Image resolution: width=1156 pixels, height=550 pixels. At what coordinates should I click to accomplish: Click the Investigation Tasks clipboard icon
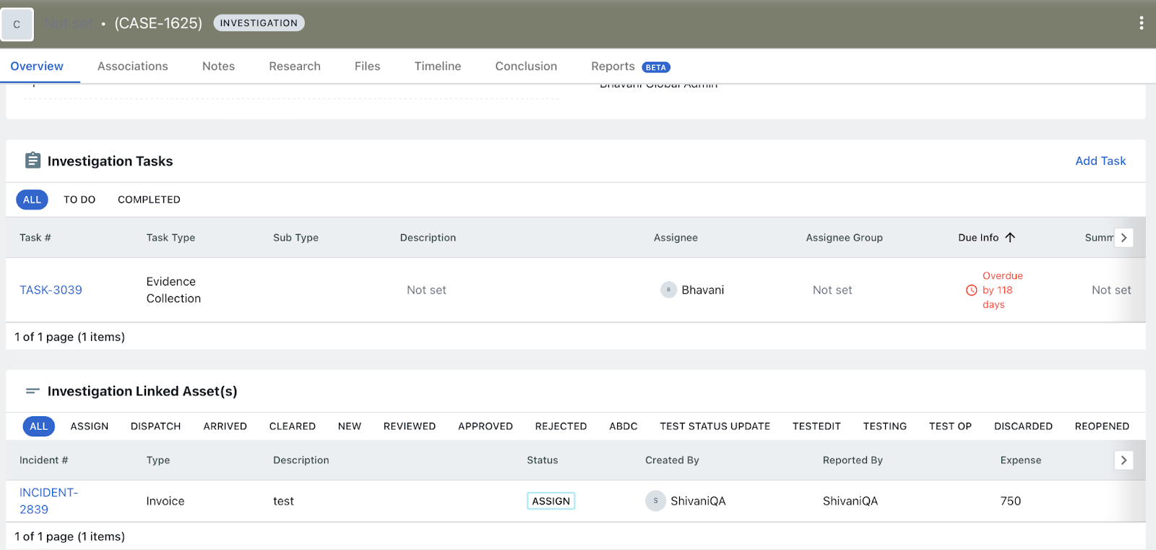tap(33, 160)
